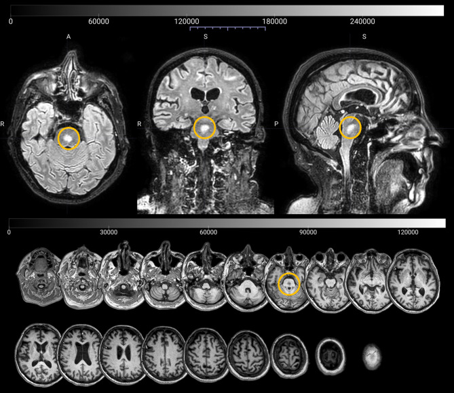The image size is (454, 393).
Task: Click the '120000' tick on the lower colorbar
Action: coord(408,232)
